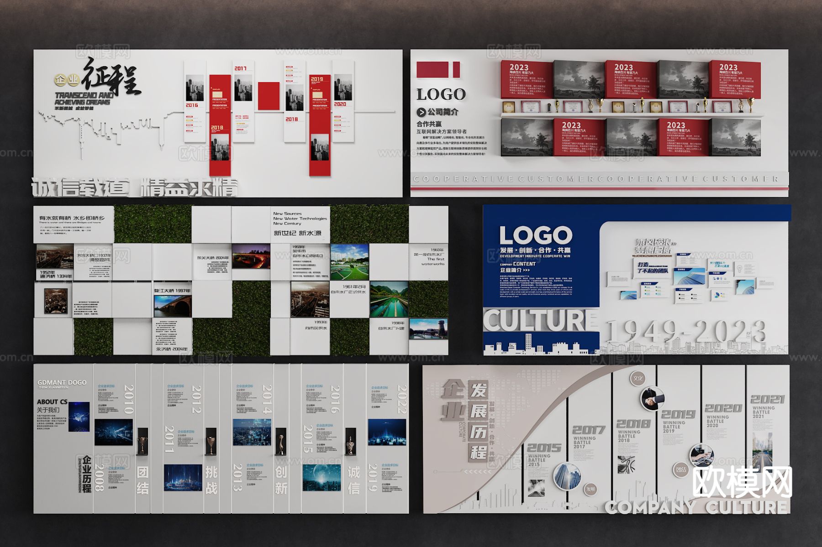Click the 1949-2023 embossed years

[685, 331]
